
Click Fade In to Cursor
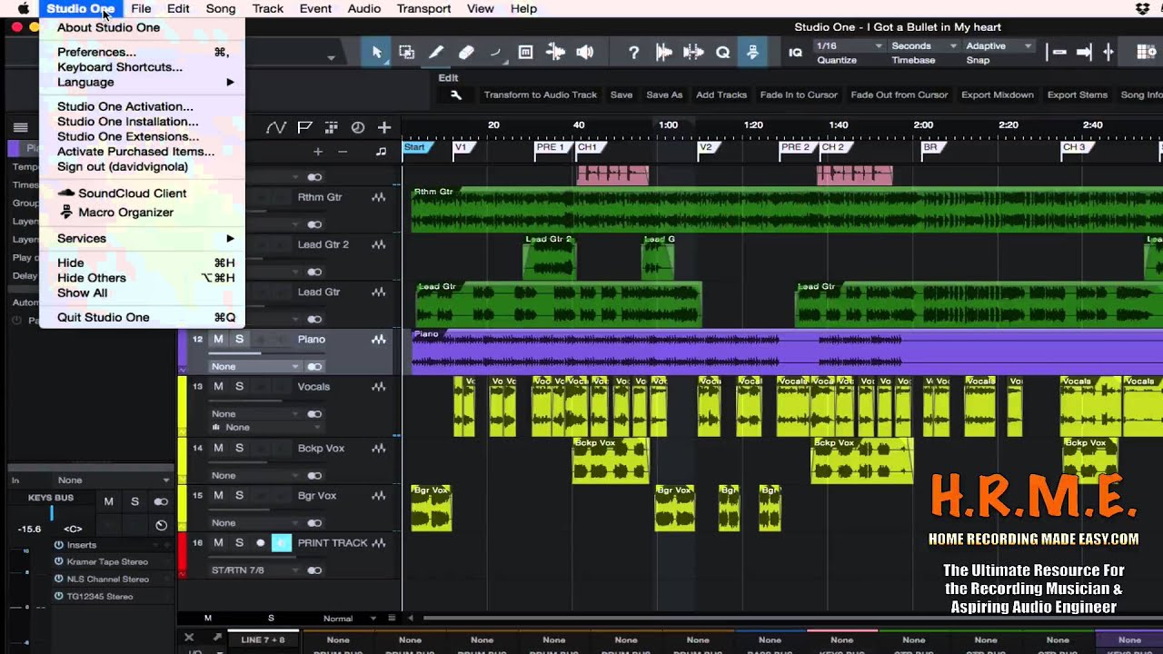click(x=799, y=94)
